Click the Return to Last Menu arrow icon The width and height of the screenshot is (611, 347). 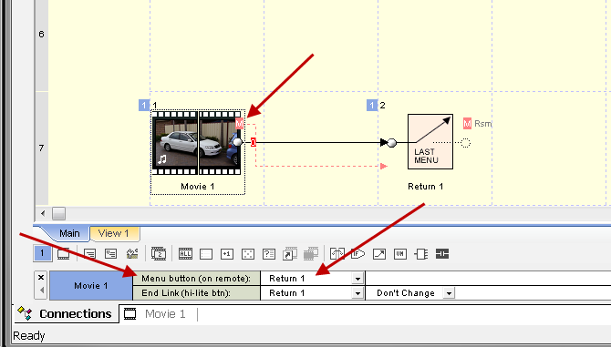point(379,254)
